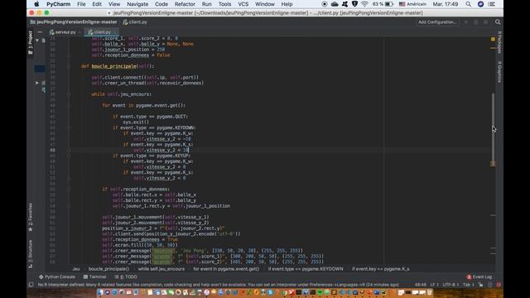Open the Code menu

pos(161,4)
